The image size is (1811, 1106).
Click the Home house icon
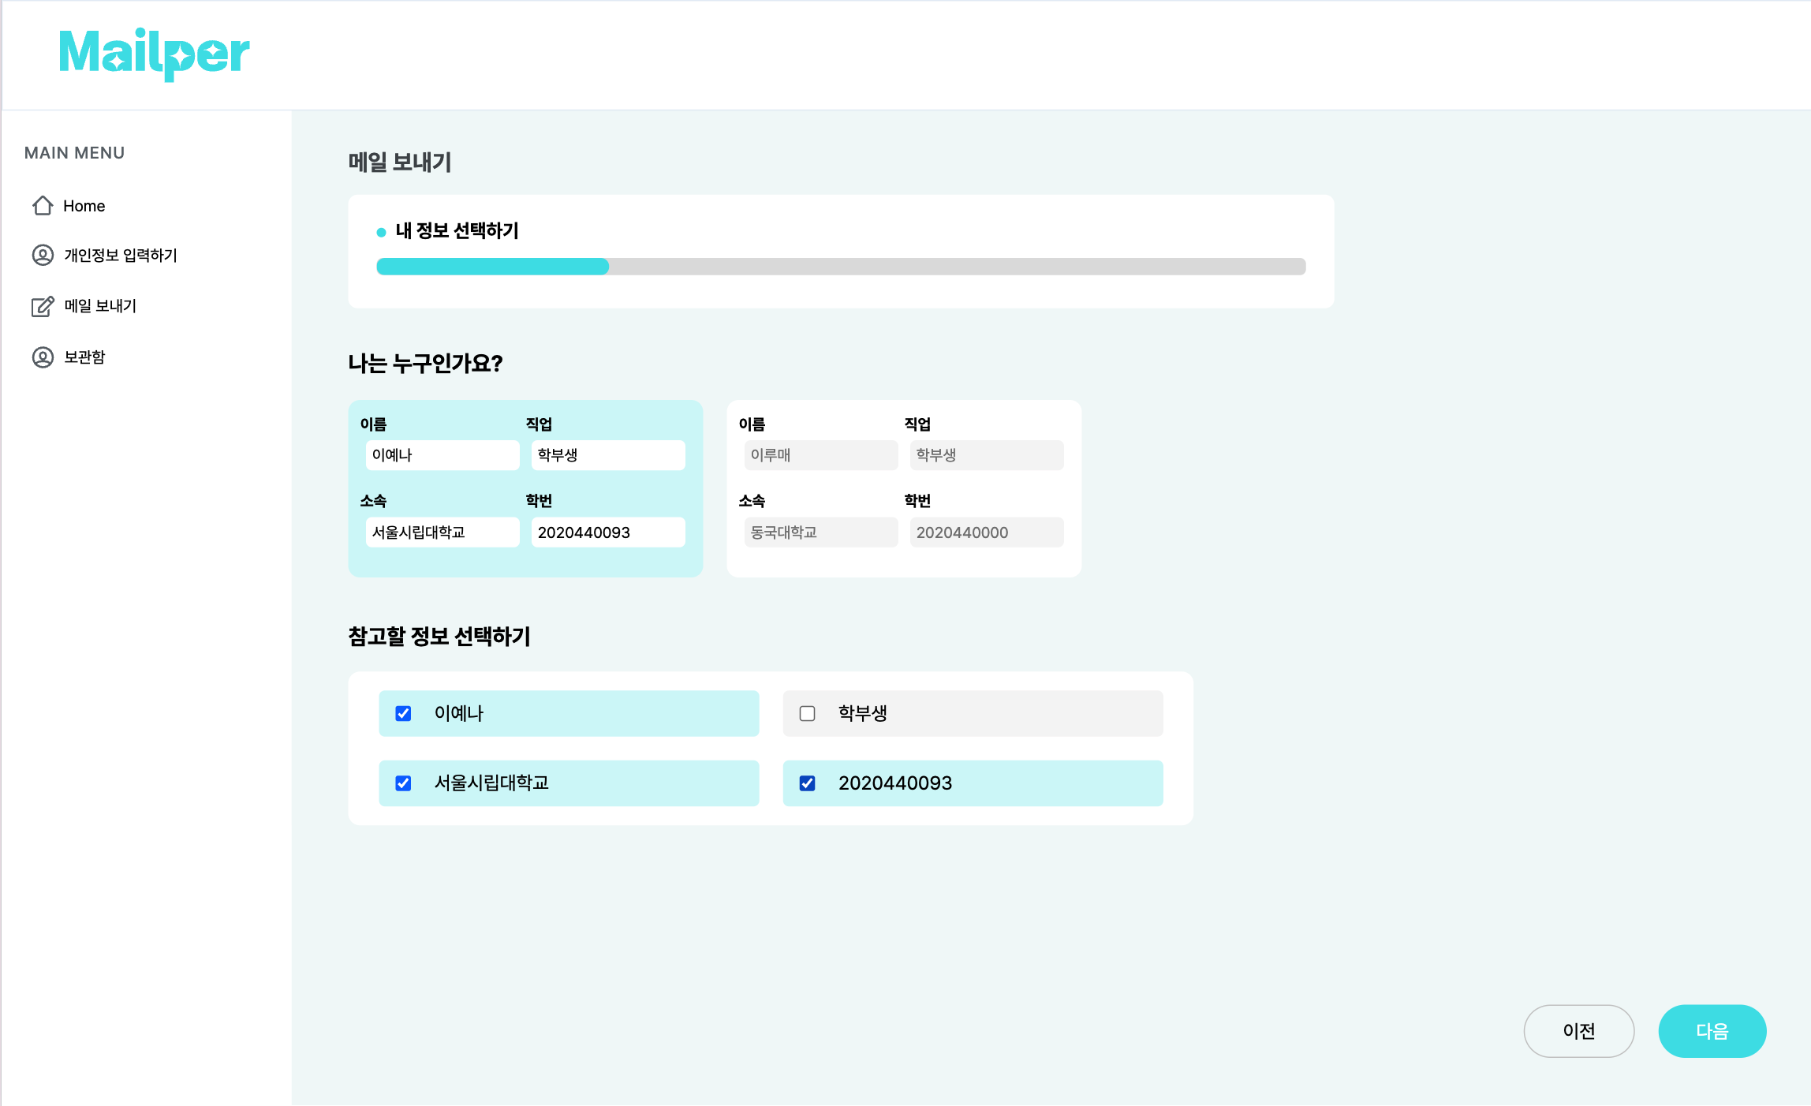tap(43, 206)
